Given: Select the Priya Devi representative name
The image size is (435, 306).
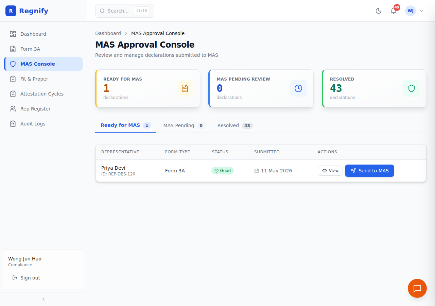Looking at the screenshot, I should pyautogui.click(x=113, y=168).
